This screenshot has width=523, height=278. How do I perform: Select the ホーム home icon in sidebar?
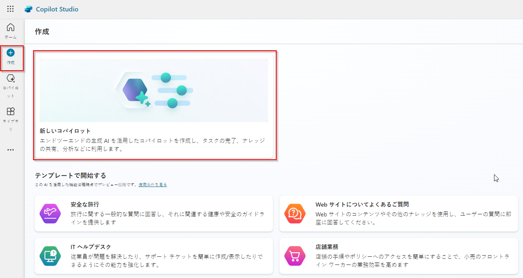click(x=11, y=27)
